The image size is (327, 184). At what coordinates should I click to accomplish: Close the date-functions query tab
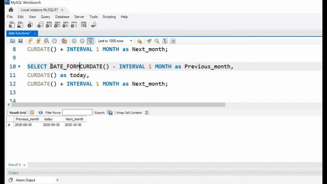[35, 33]
